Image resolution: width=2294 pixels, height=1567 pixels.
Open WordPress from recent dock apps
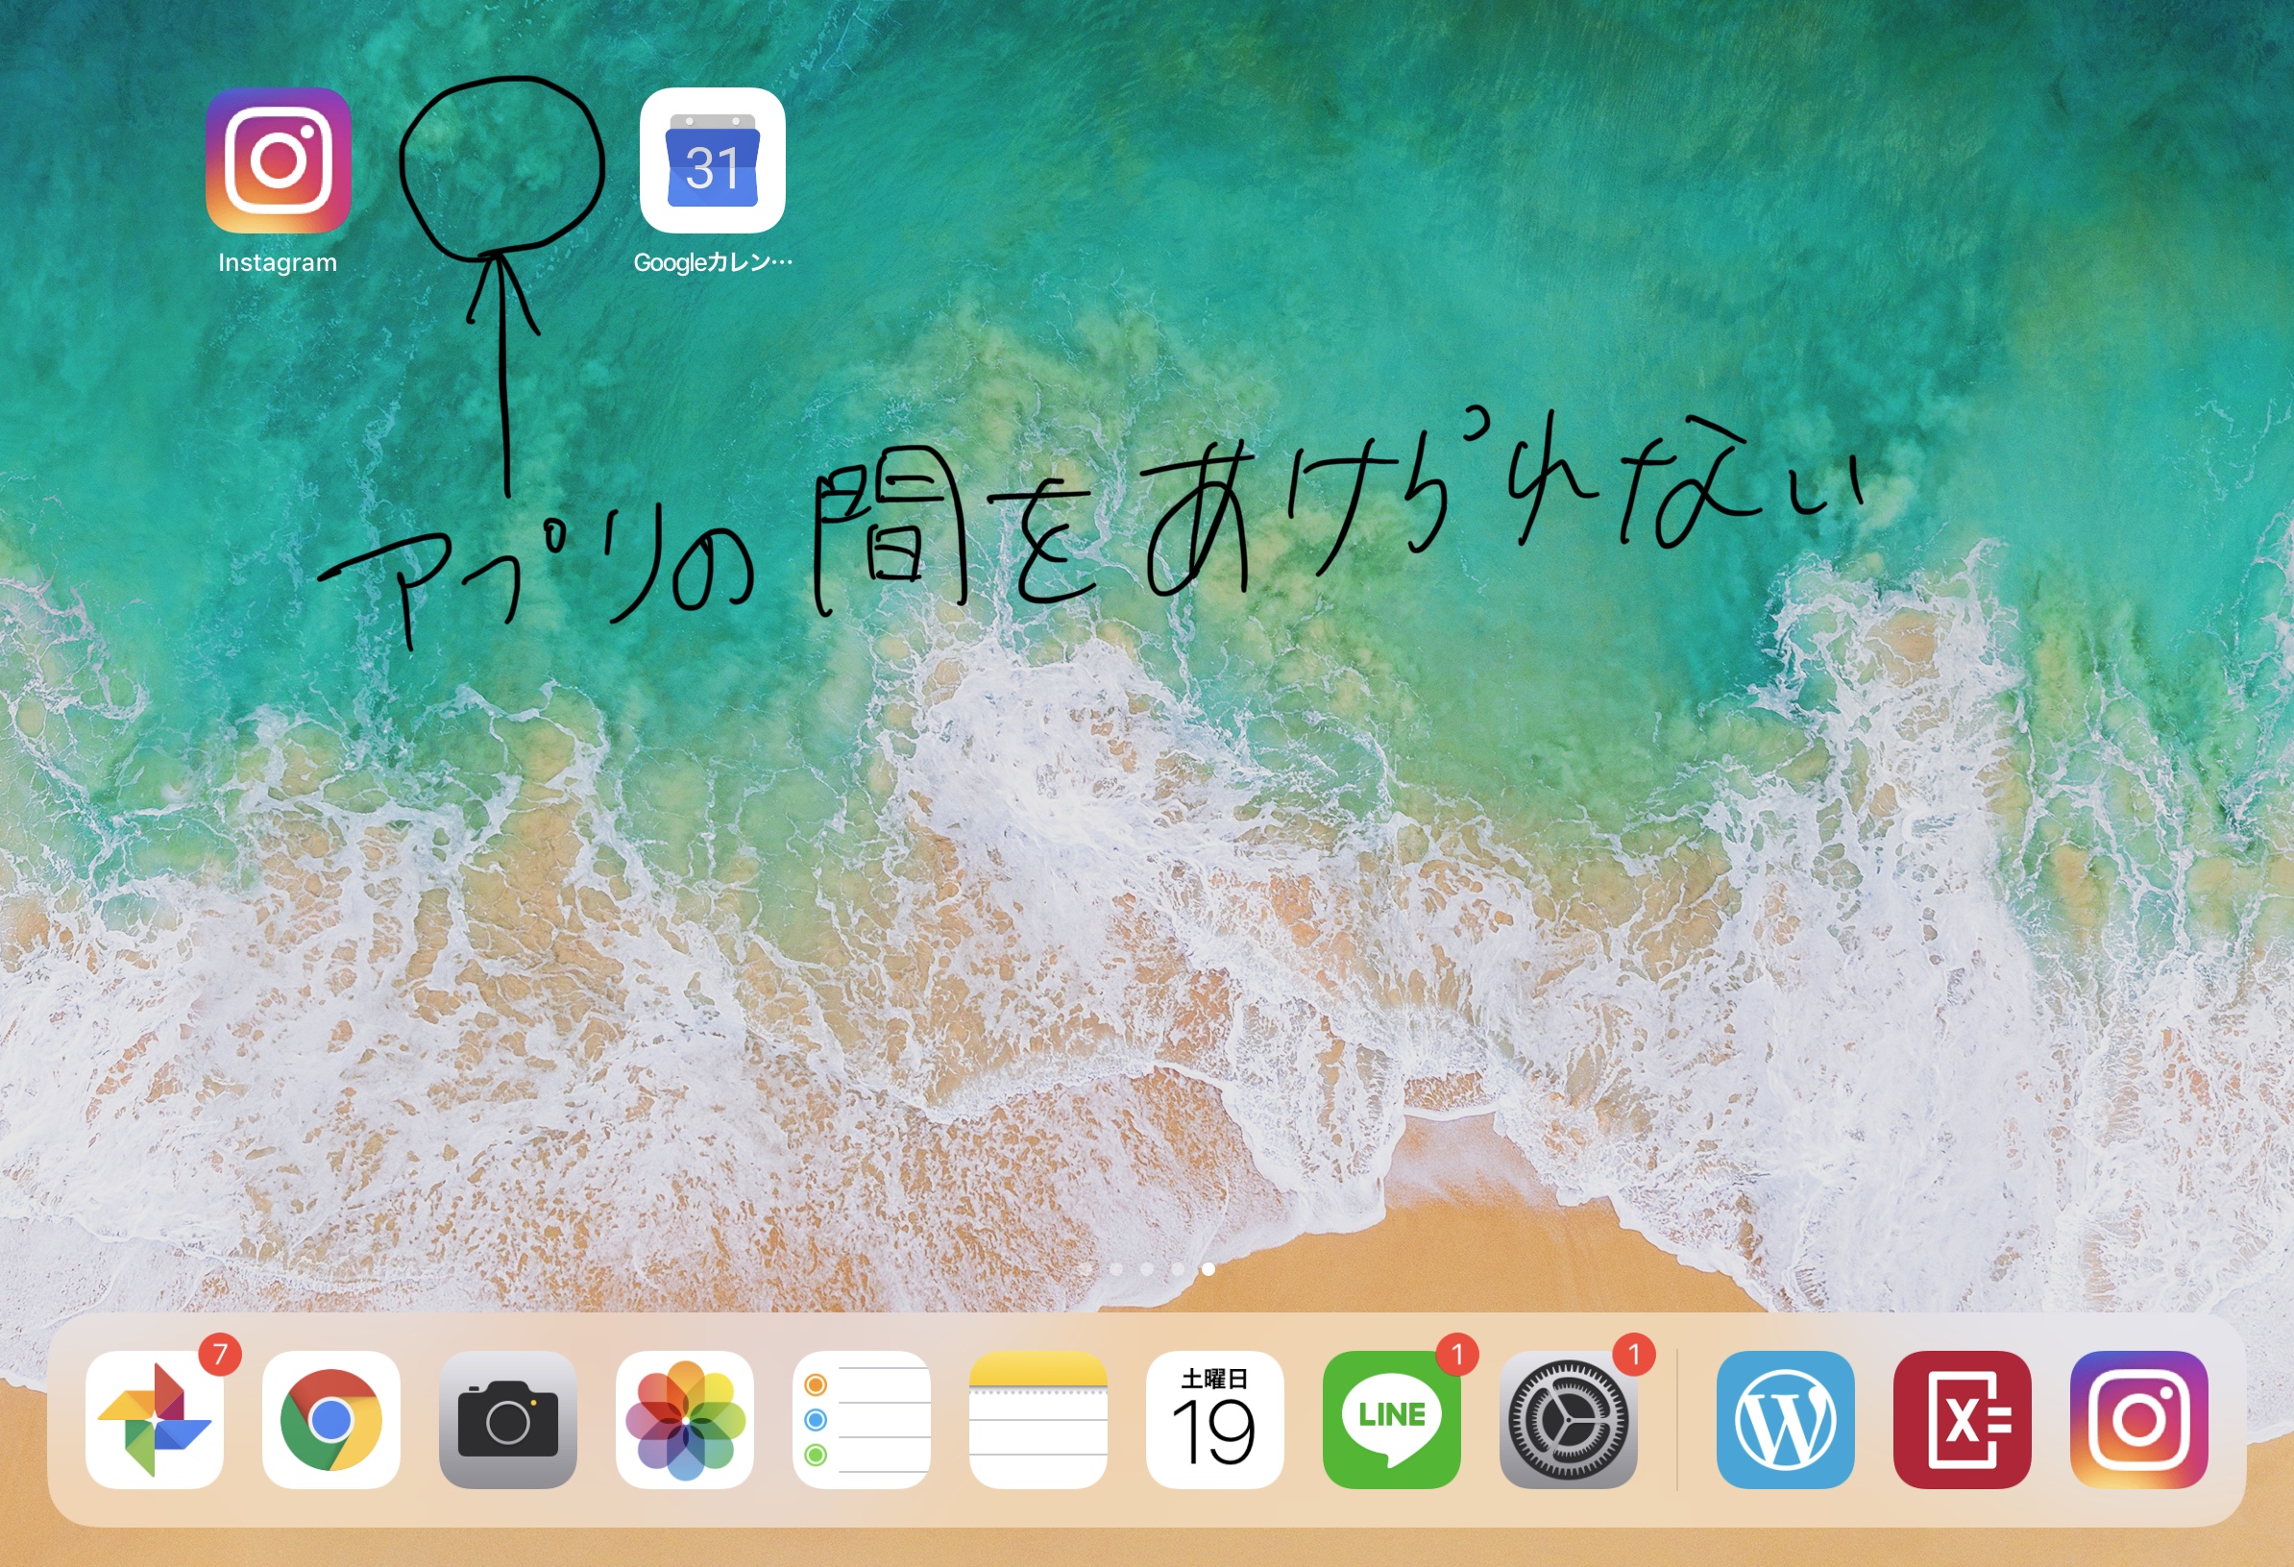pos(1785,1419)
